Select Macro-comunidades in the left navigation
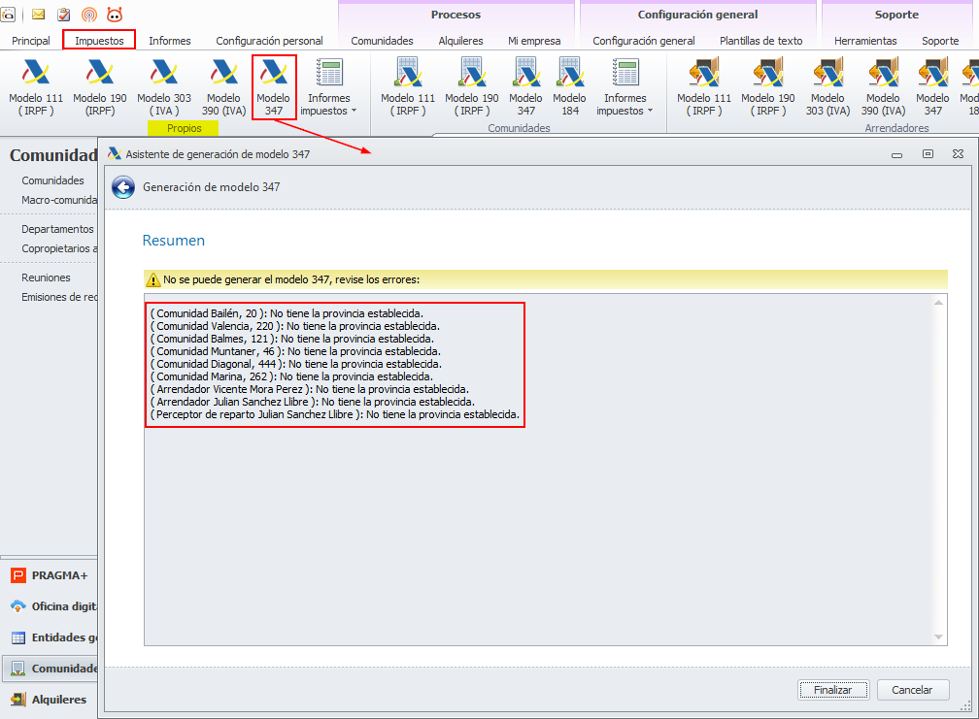The width and height of the screenshot is (979, 719). 59,200
